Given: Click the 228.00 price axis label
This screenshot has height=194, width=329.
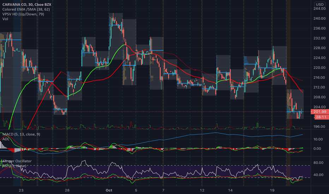Looking at the screenshot, I should 319,48.
